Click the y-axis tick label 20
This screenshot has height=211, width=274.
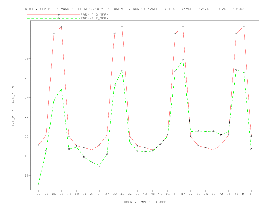point(26,137)
